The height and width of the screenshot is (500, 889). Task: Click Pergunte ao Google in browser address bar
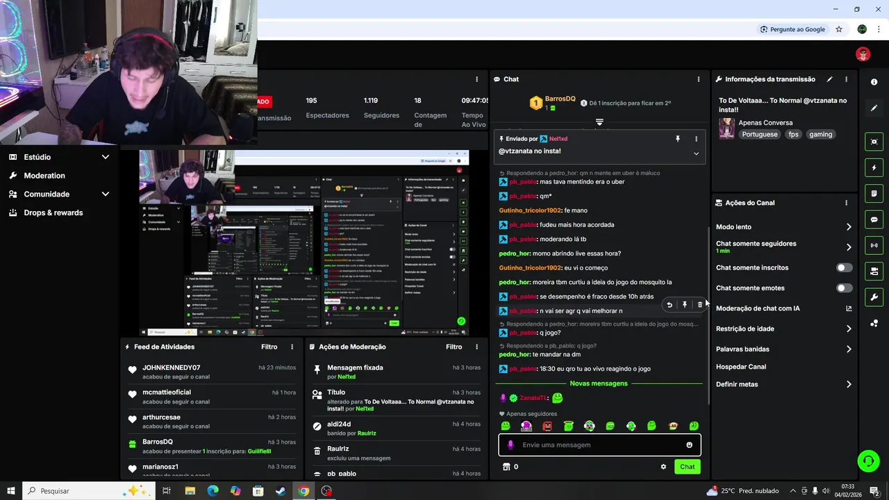pos(792,29)
